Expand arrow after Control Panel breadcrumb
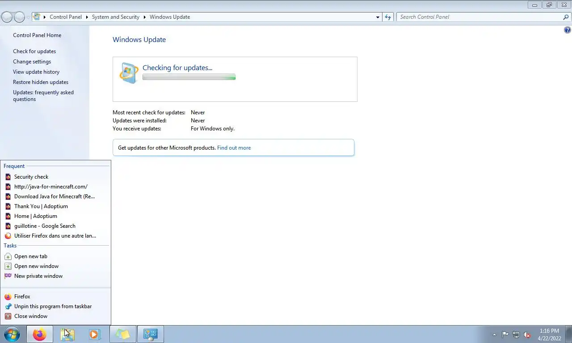The width and height of the screenshot is (572, 343). pos(87,17)
